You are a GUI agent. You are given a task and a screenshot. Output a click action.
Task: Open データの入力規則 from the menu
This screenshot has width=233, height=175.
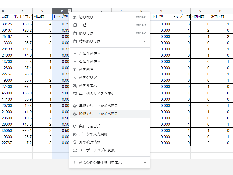tap(110, 134)
